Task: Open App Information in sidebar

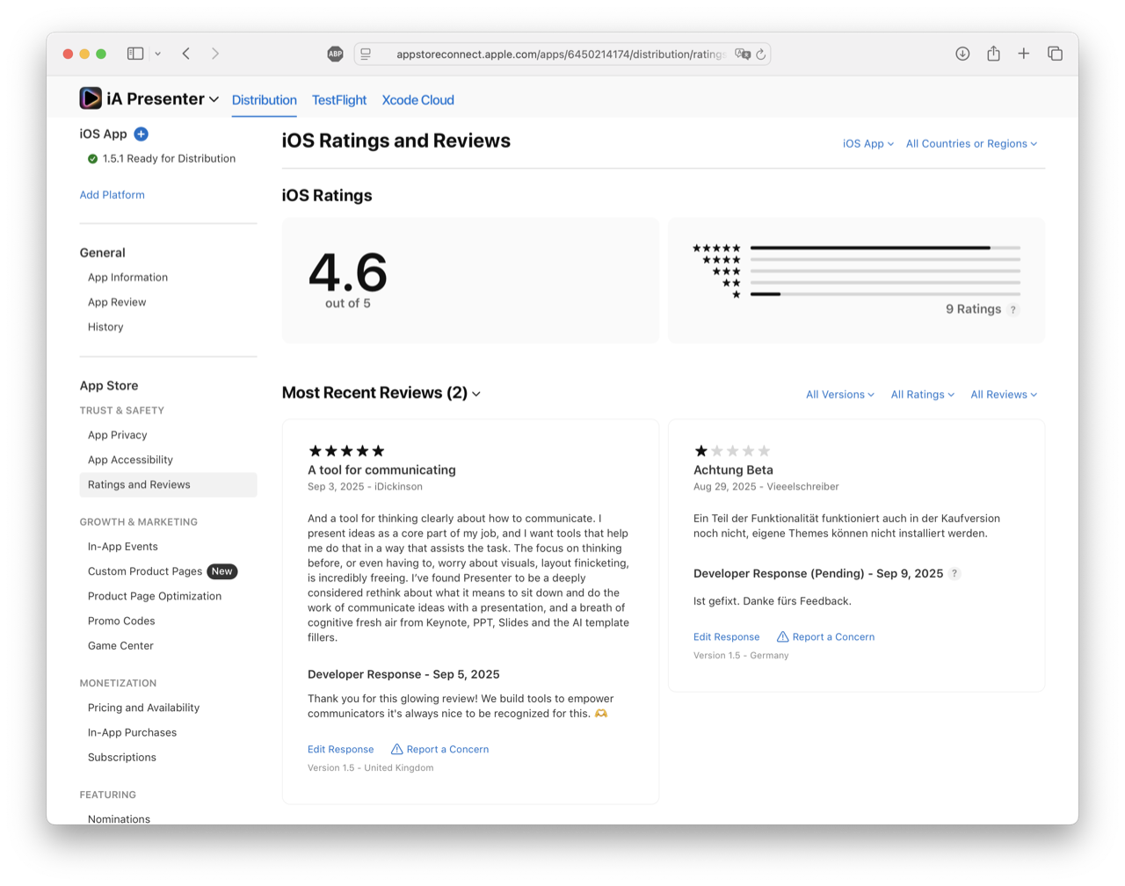Action: 127,277
